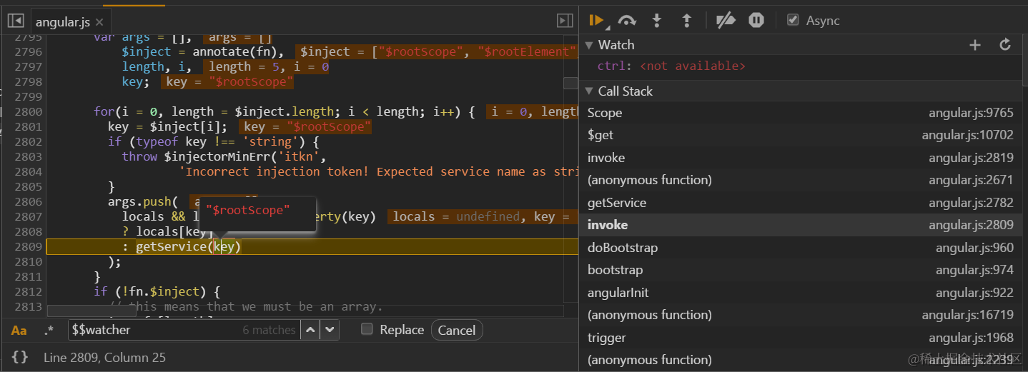Step into next function call
Screen dimensions: 1028x372
pyautogui.click(x=657, y=21)
